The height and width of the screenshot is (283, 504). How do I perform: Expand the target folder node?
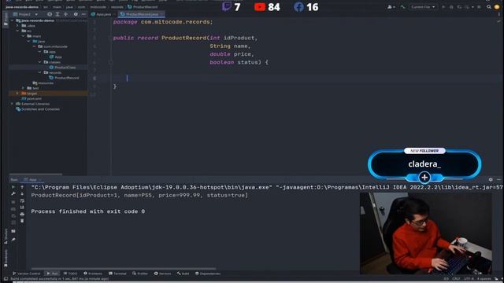point(17,94)
